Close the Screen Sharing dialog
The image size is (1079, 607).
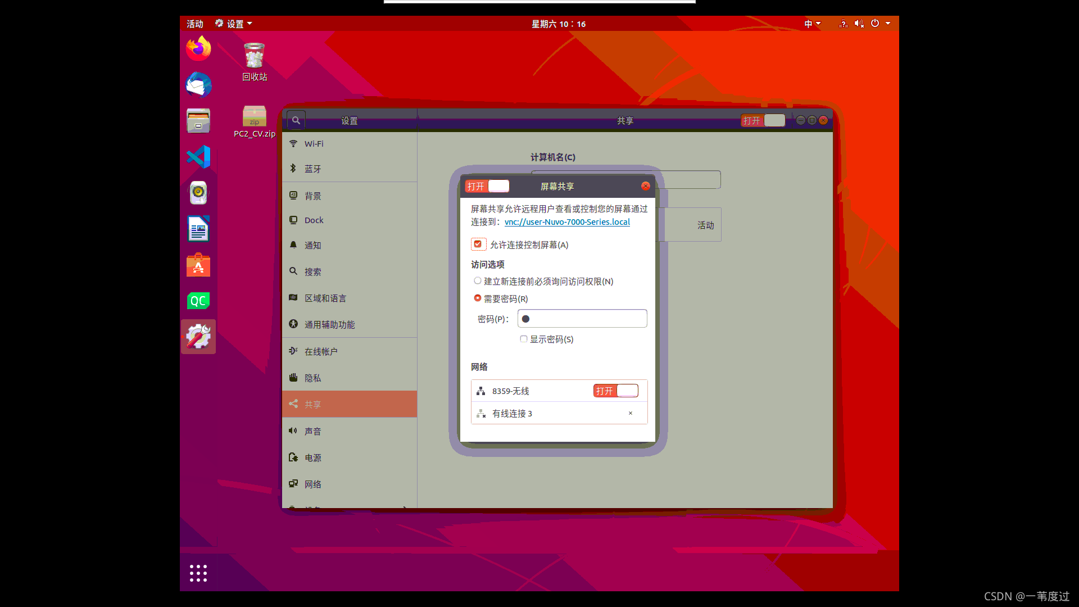(x=645, y=186)
